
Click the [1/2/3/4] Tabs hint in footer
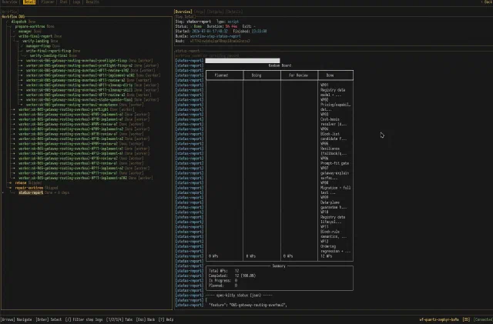coord(119,319)
